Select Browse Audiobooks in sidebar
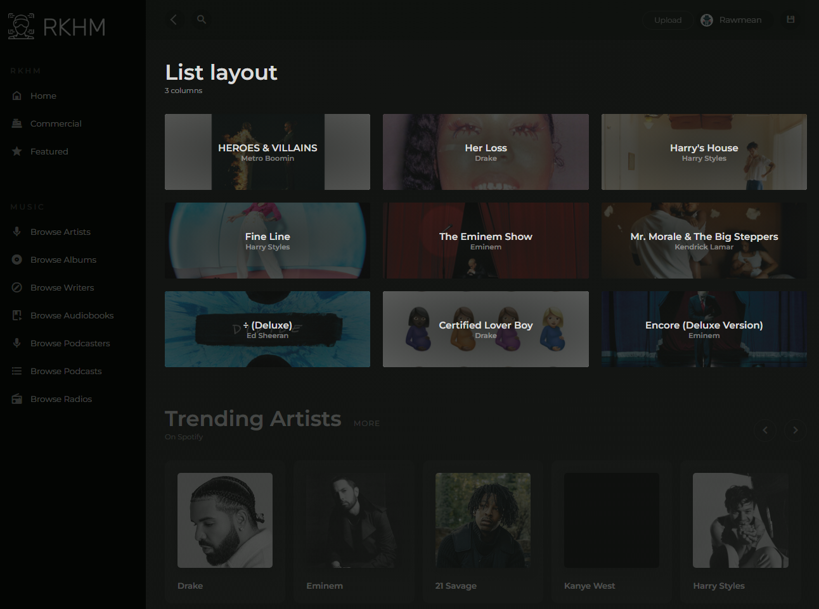819x609 pixels. coord(73,315)
